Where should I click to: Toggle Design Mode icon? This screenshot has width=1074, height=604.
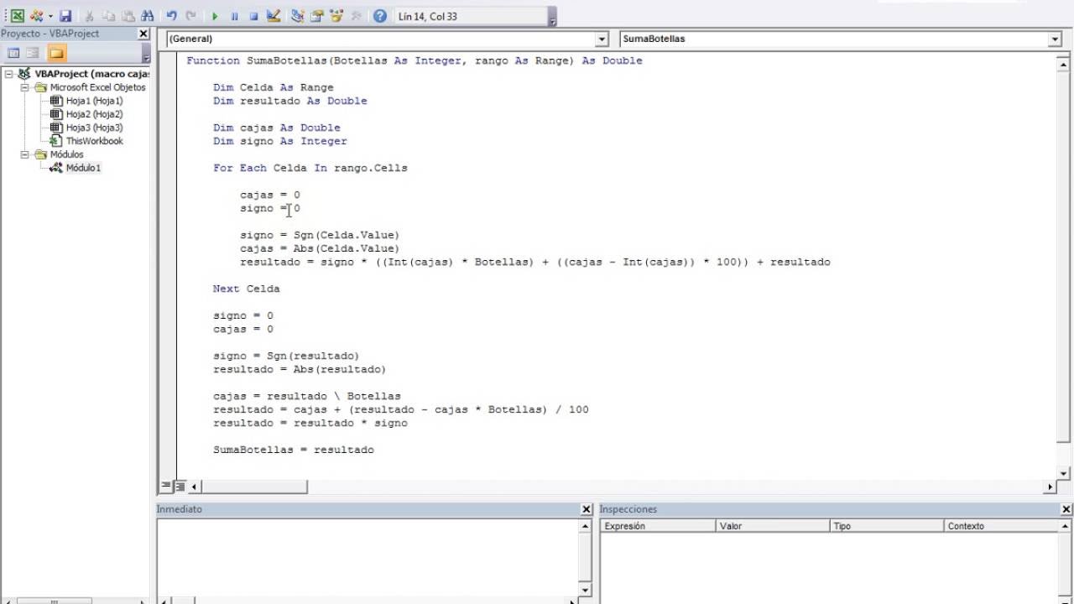[273, 16]
